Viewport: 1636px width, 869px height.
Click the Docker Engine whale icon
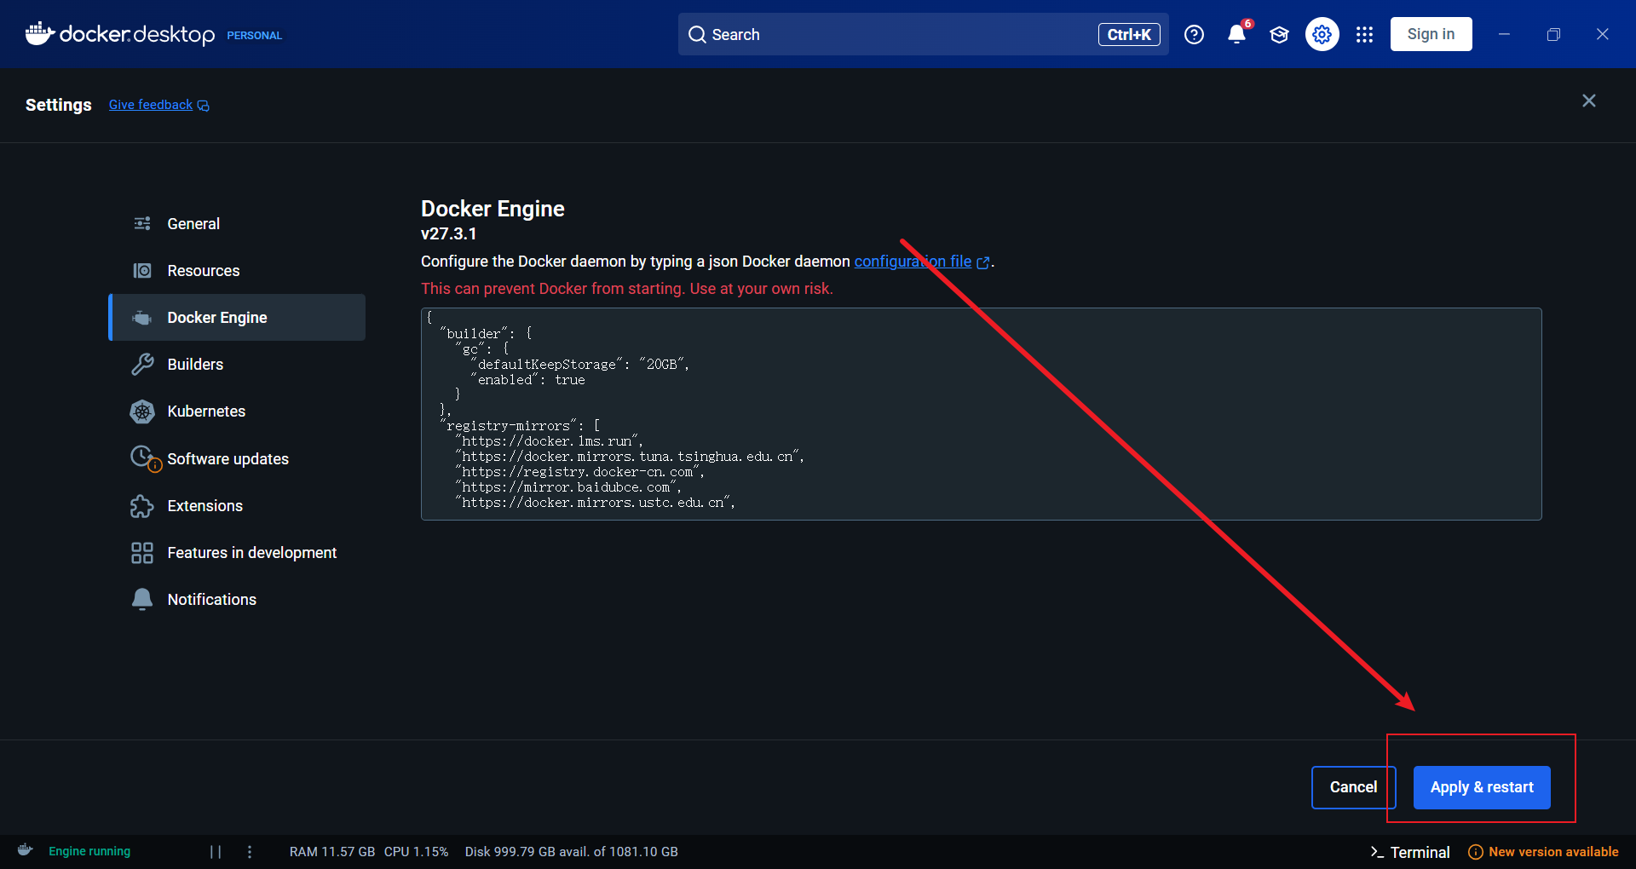(142, 318)
